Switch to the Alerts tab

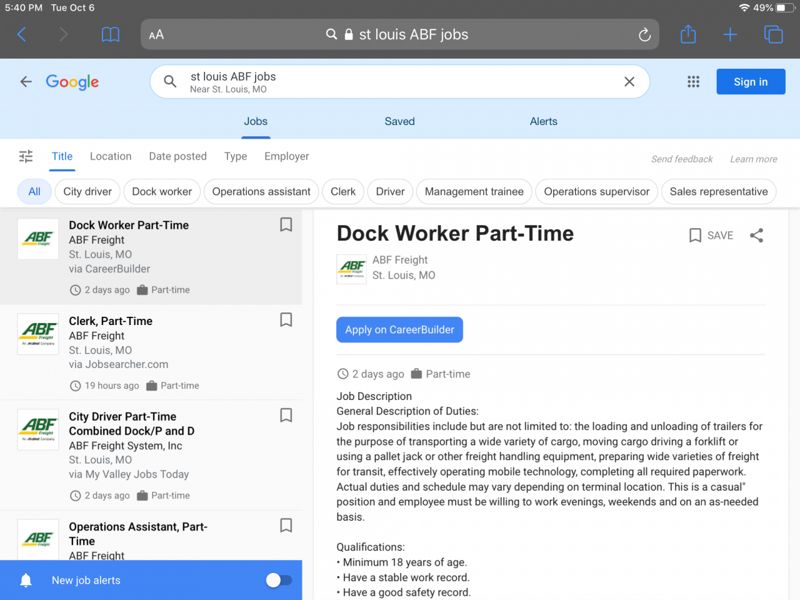pos(544,121)
